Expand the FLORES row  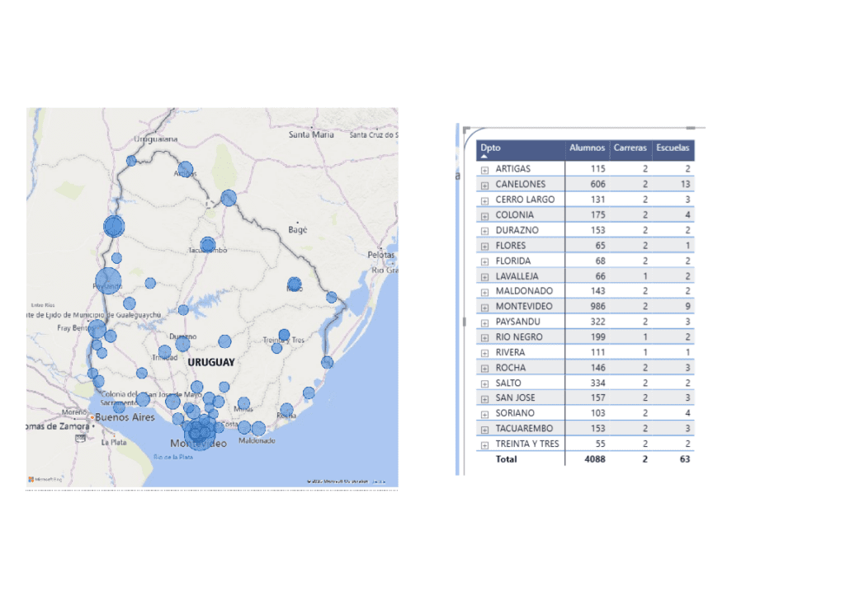[x=484, y=247]
